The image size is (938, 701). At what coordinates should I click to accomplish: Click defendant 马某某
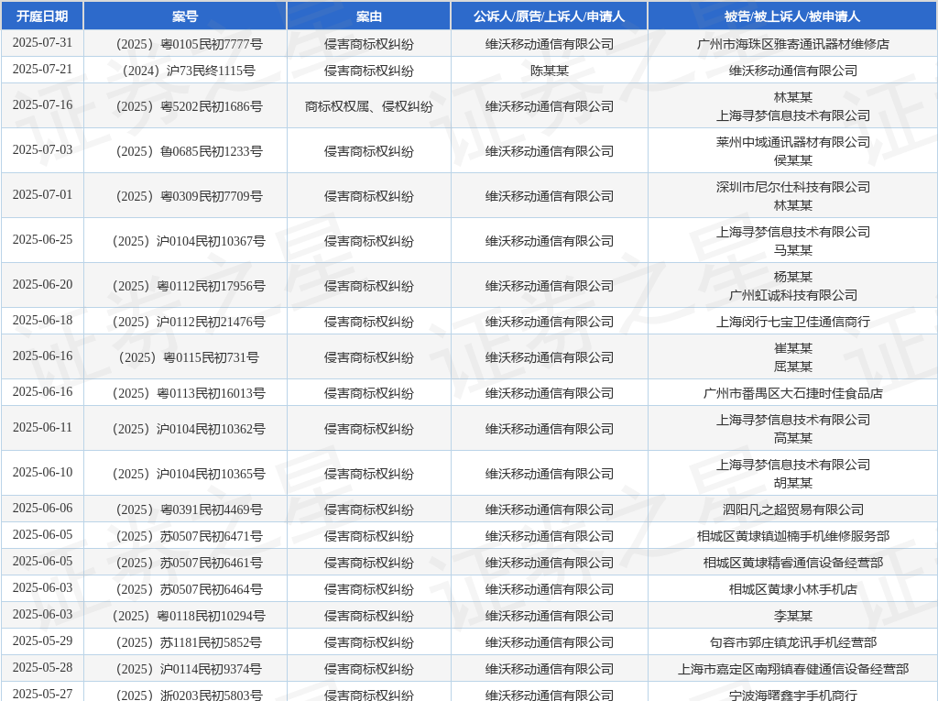(x=792, y=249)
